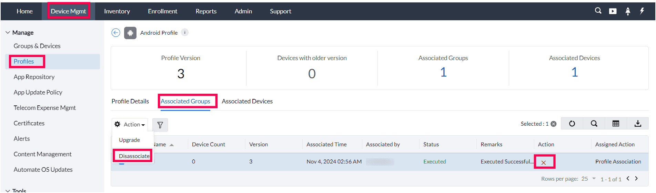Go to next page of results
The width and height of the screenshot is (656, 193).
636,178
